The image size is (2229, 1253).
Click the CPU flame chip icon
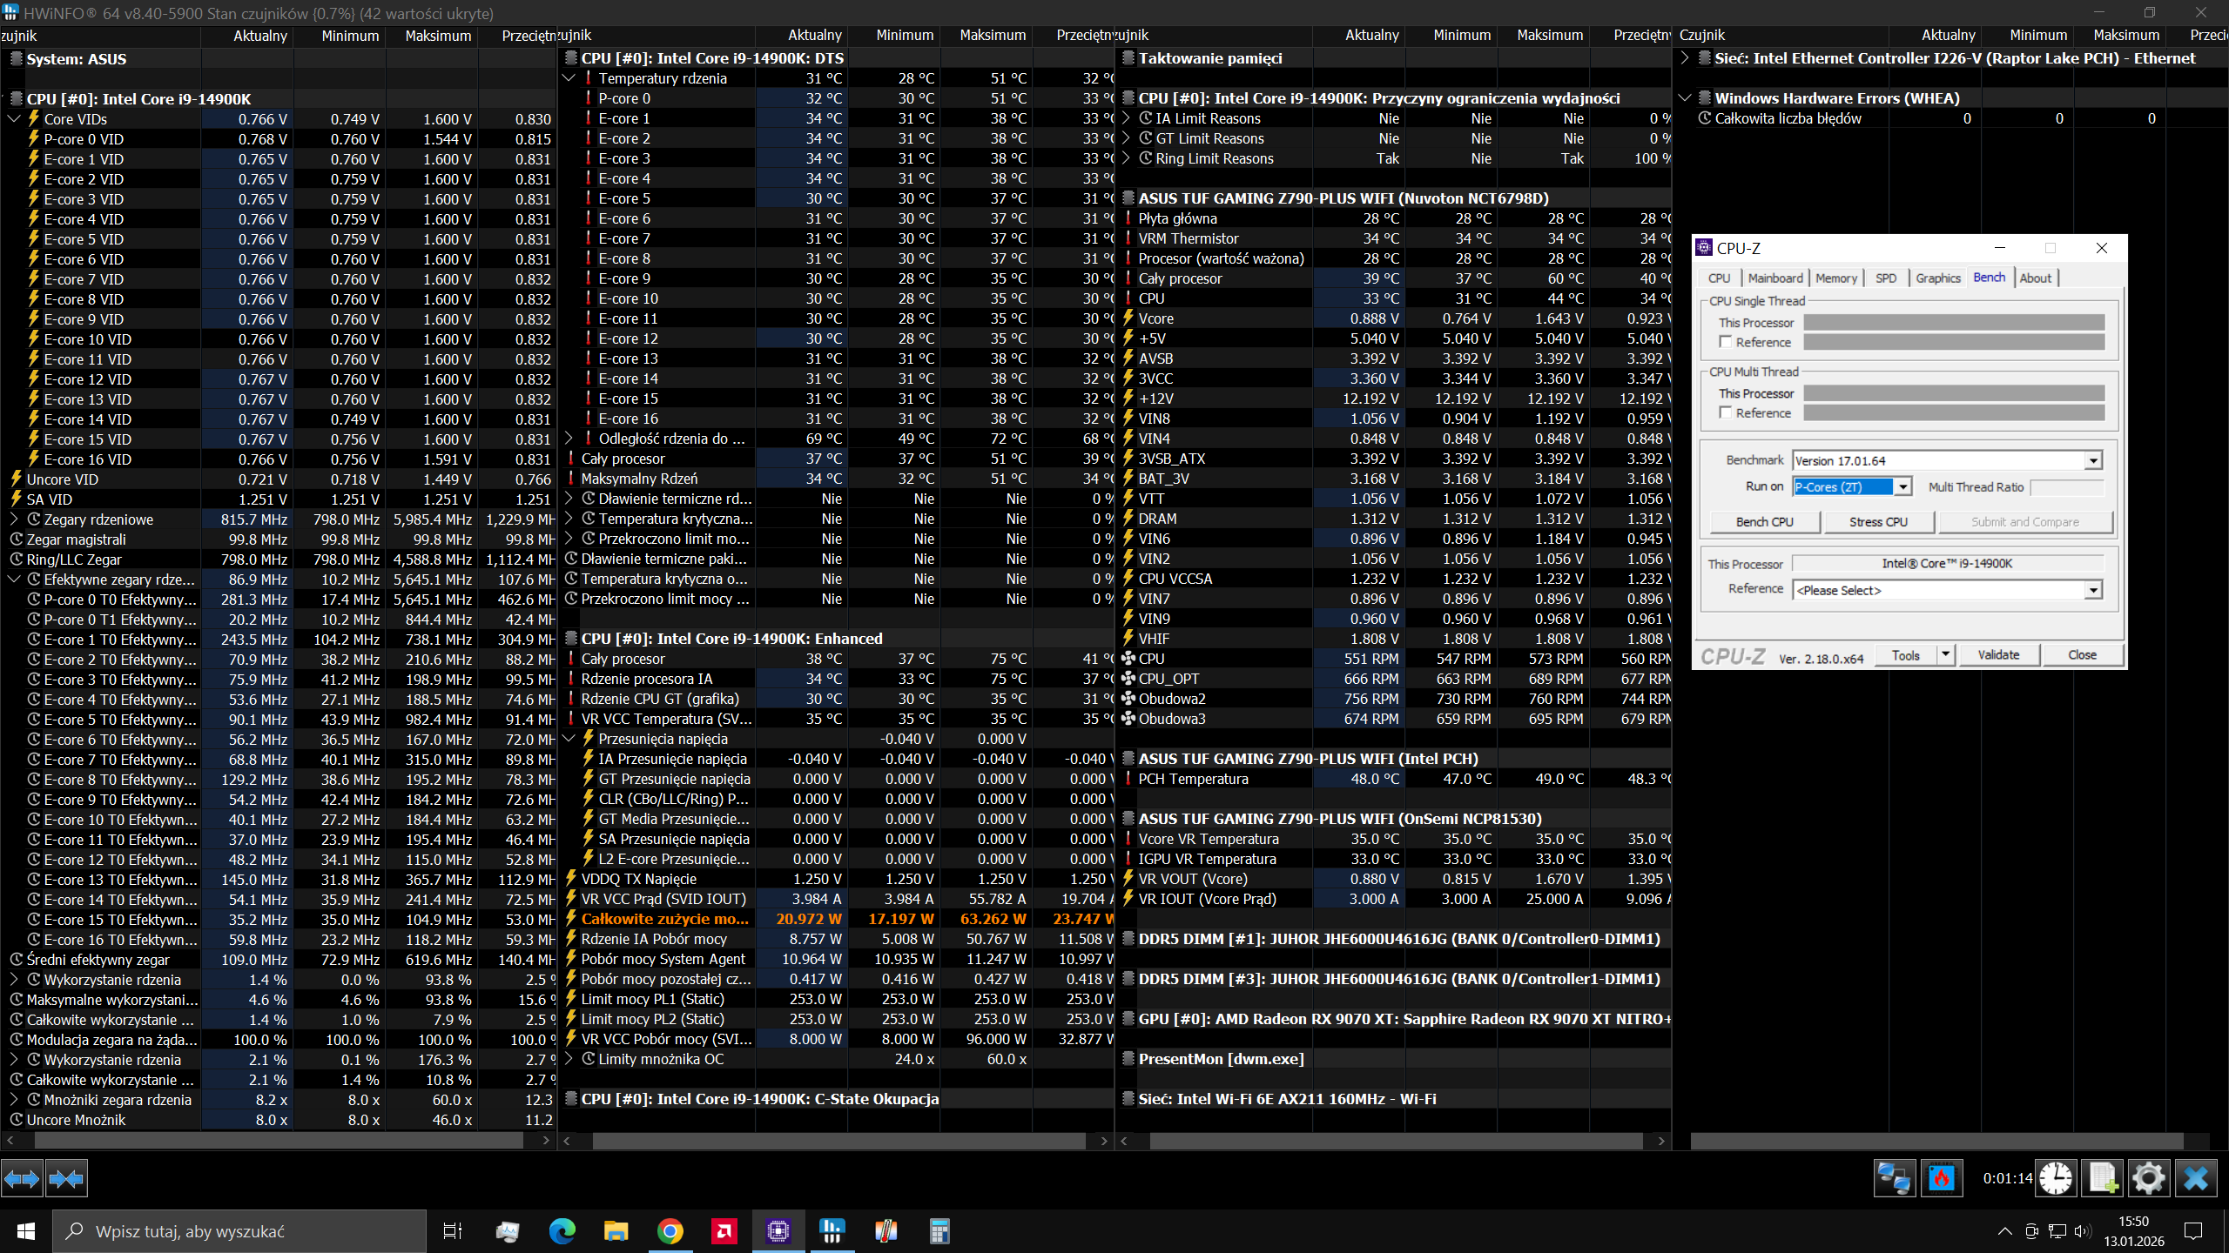[1941, 1178]
